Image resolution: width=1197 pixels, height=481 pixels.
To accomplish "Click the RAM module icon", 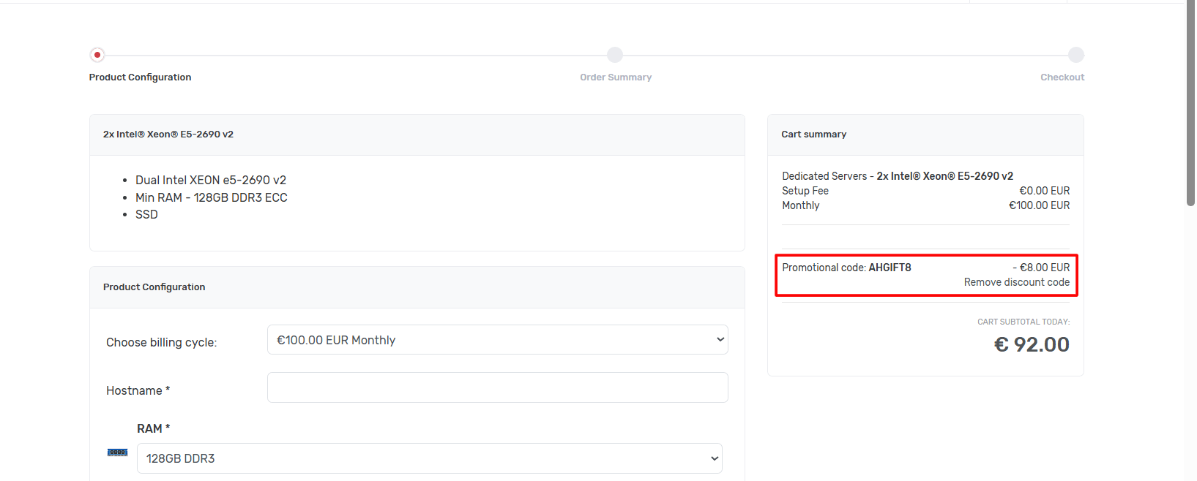I will 117,452.
